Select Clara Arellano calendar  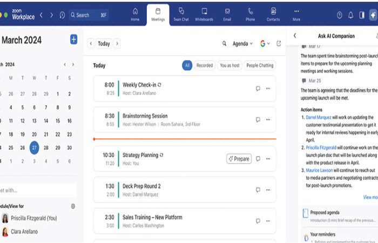[x=20, y=232]
